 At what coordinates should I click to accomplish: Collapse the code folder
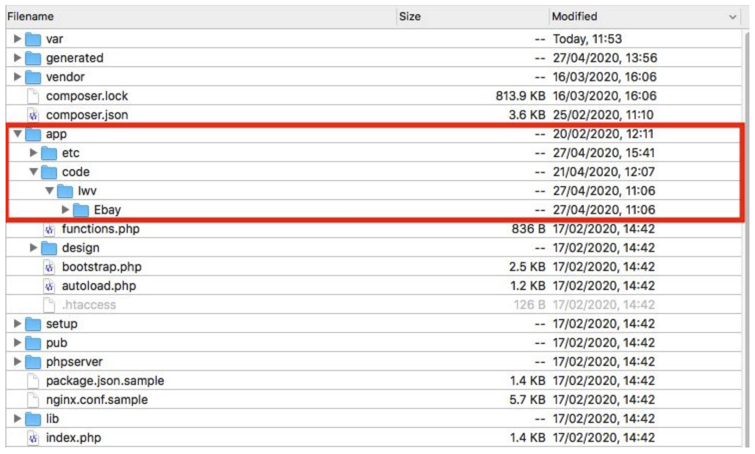point(33,172)
